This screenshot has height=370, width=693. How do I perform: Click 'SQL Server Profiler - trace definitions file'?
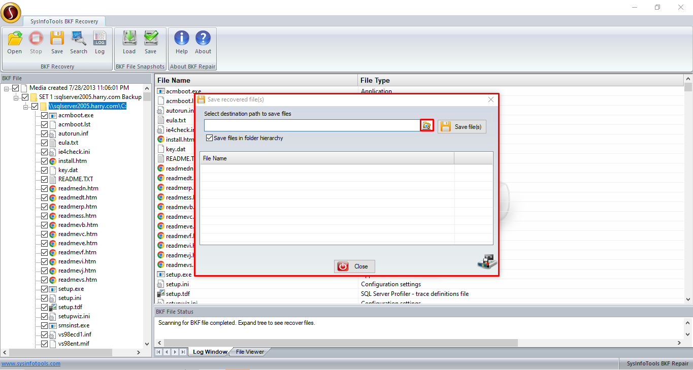[415, 294]
